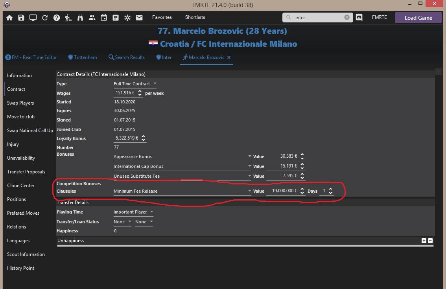Clear the search field with X icon
This screenshot has width=446, height=289.
pos(347,17)
